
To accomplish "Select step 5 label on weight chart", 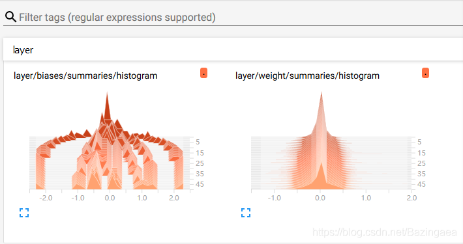I will [x=419, y=142].
